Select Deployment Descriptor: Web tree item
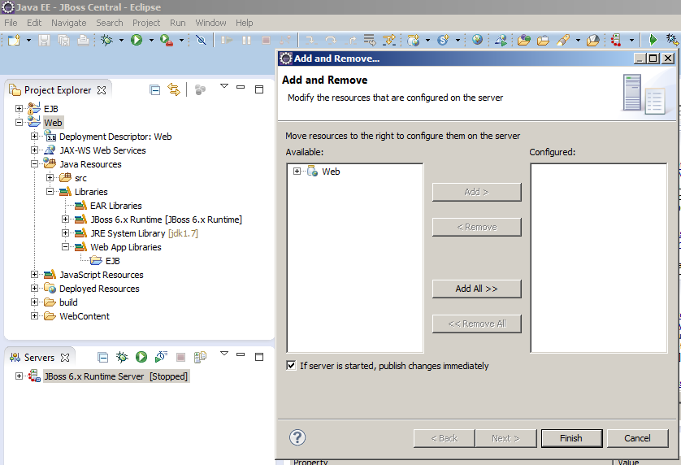681x465 pixels. [x=115, y=137]
